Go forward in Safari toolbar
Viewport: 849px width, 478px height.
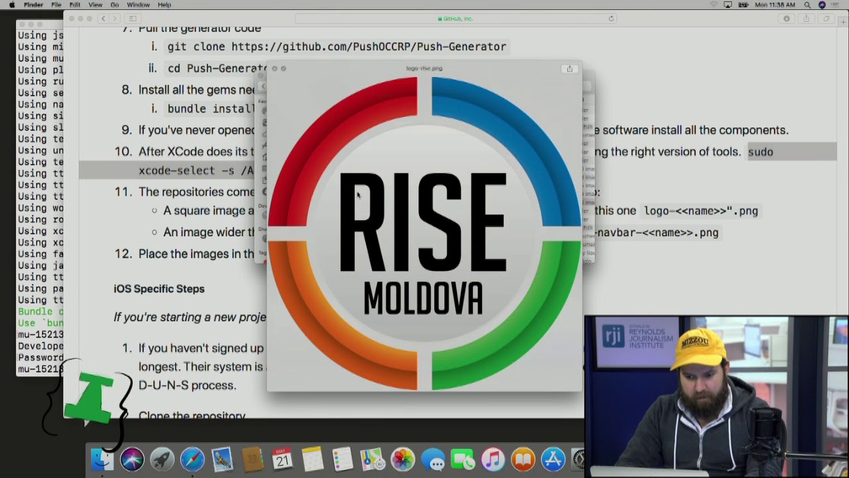click(115, 19)
